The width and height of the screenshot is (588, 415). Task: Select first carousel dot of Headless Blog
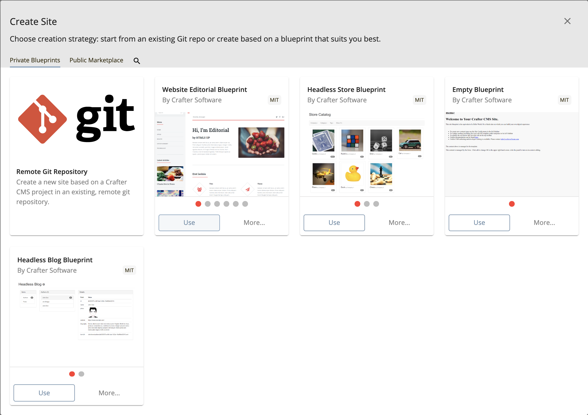coord(72,374)
